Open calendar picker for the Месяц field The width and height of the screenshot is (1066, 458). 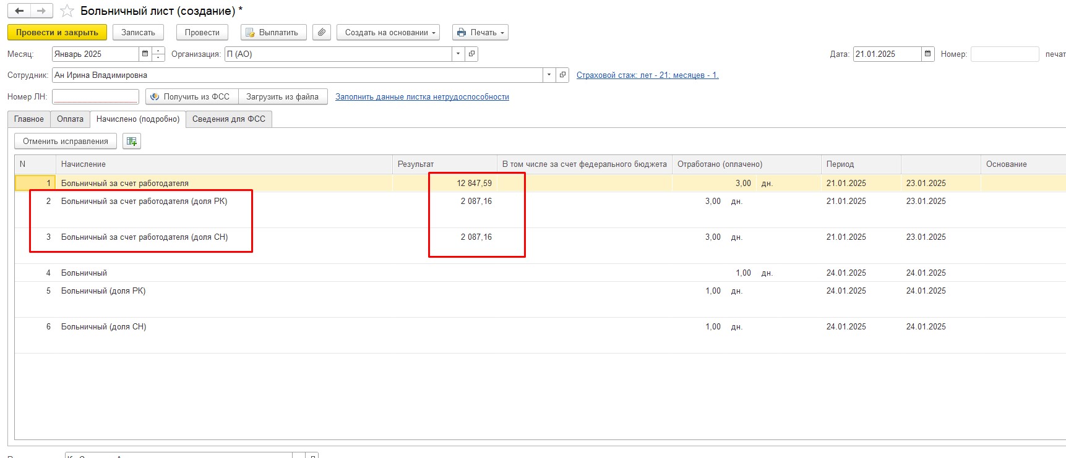coord(145,54)
